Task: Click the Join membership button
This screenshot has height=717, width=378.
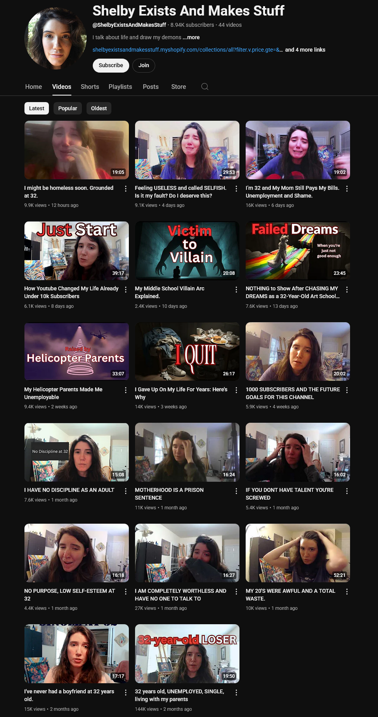Action: tap(144, 65)
